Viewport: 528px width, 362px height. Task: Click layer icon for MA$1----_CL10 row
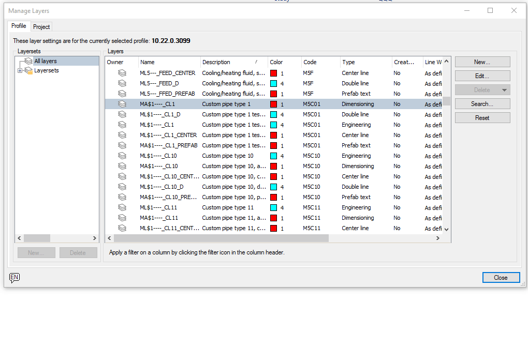tap(122, 166)
